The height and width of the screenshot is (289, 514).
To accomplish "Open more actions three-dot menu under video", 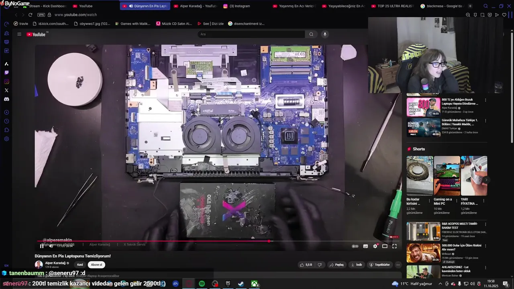I will click(x=398, y=265).
